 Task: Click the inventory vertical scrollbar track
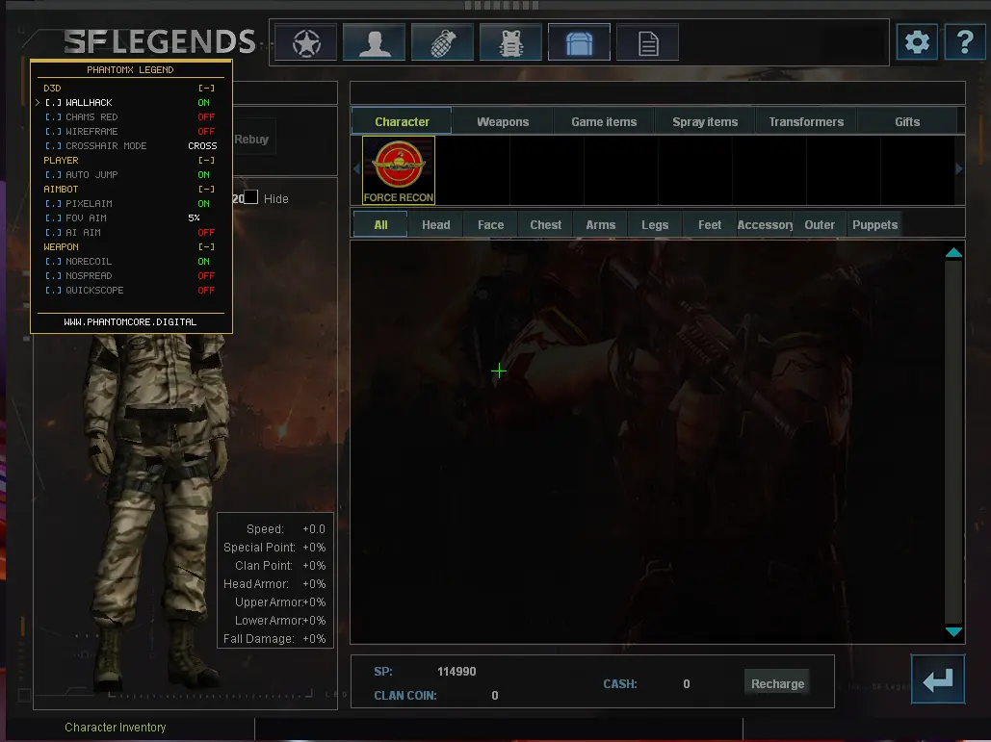point(953,442)
